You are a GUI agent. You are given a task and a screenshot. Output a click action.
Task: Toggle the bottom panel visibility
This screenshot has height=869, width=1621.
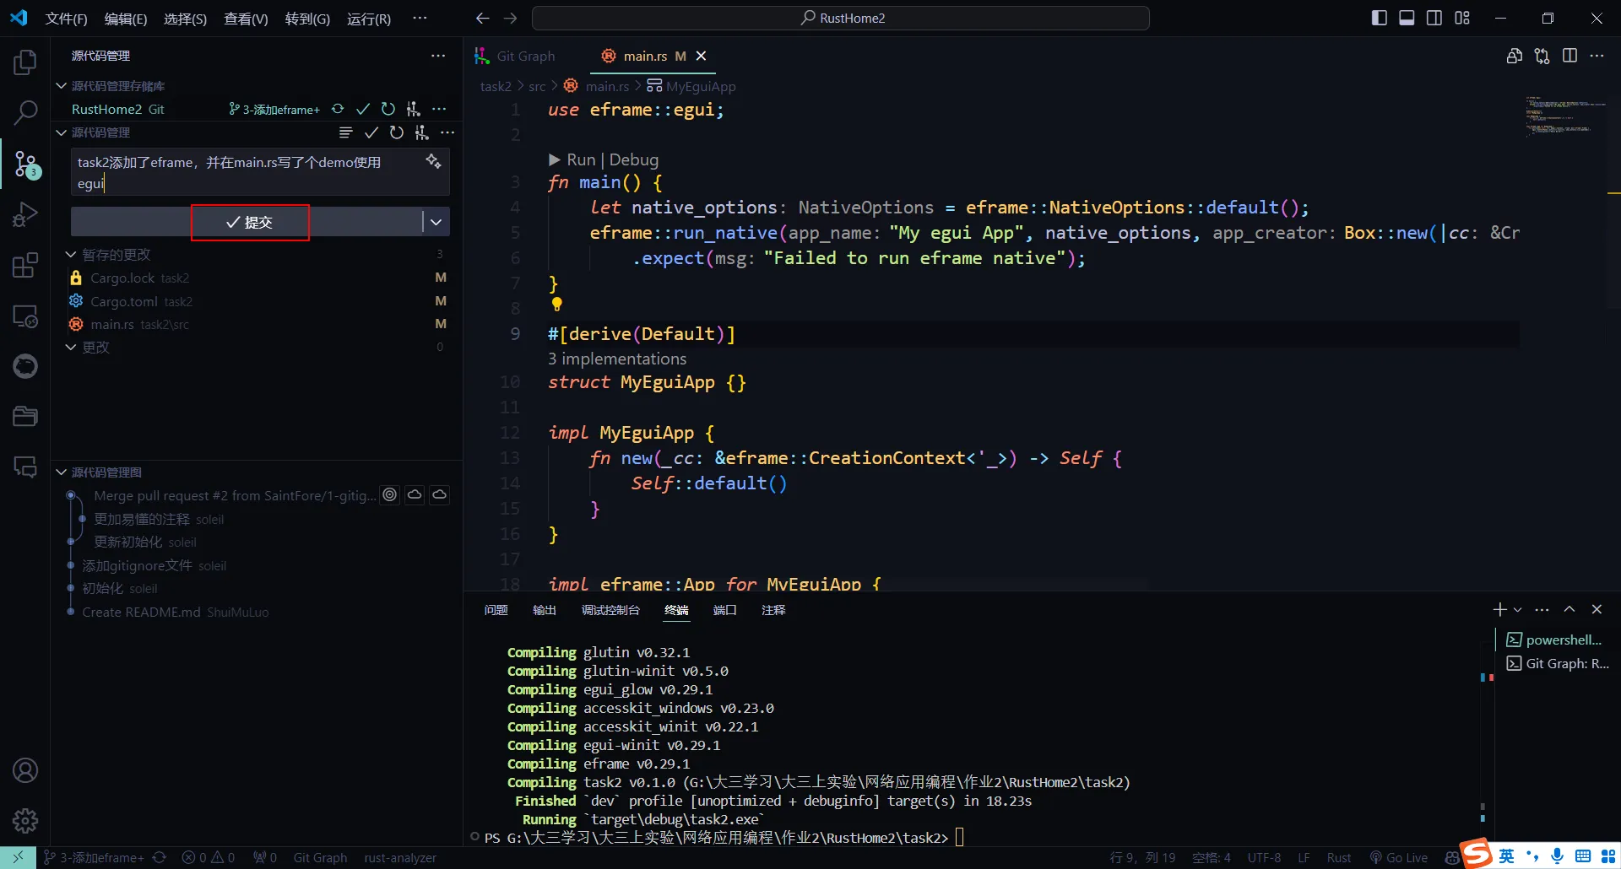tap(1407, 17)
